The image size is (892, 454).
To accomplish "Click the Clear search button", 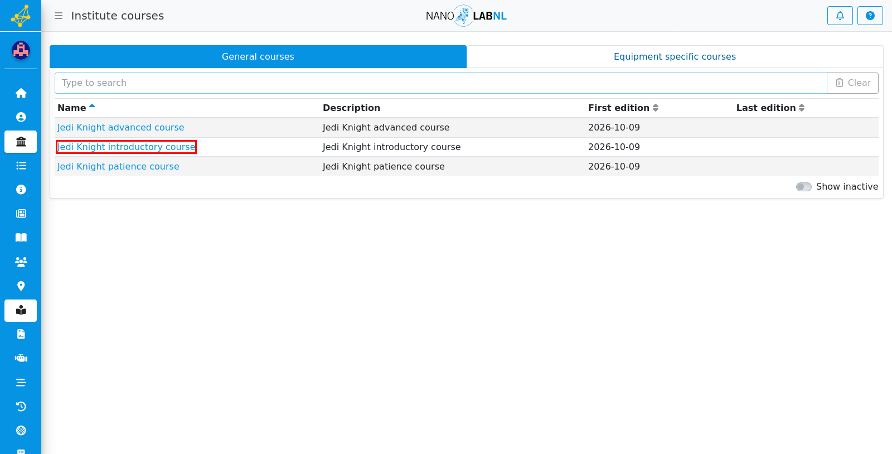I will click(x=852, y=83).
